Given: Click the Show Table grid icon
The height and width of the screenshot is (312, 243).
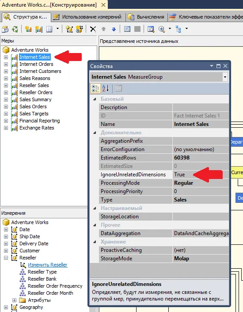Looking at the screenshot, I should point(127,29).
